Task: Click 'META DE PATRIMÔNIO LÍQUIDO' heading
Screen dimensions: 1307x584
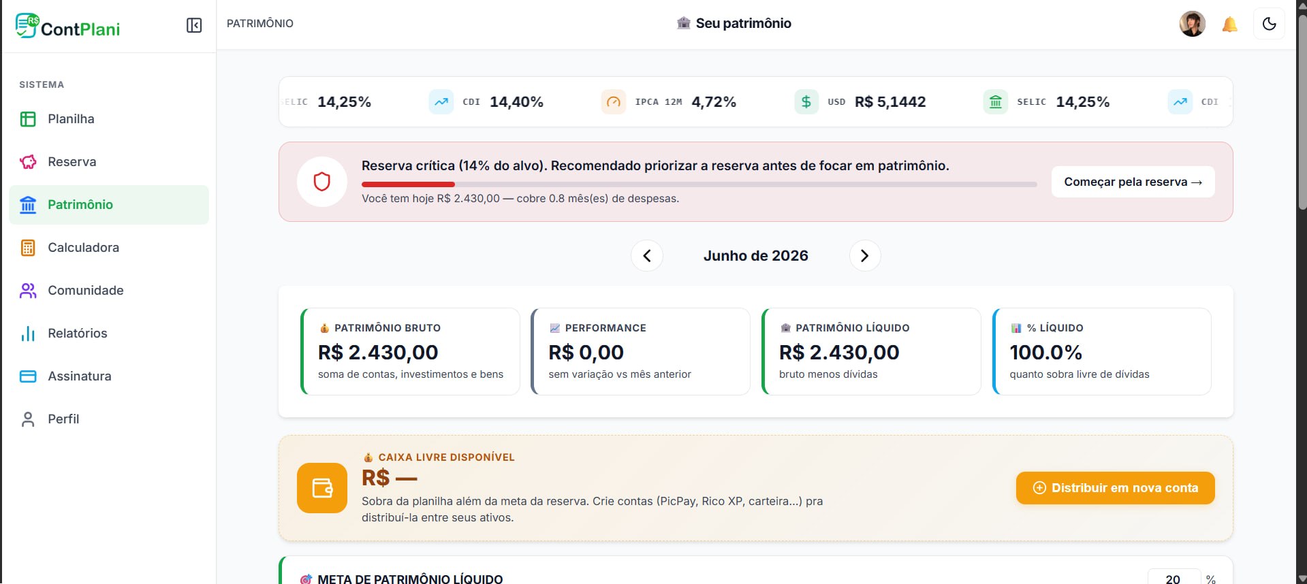Action: 410,579
